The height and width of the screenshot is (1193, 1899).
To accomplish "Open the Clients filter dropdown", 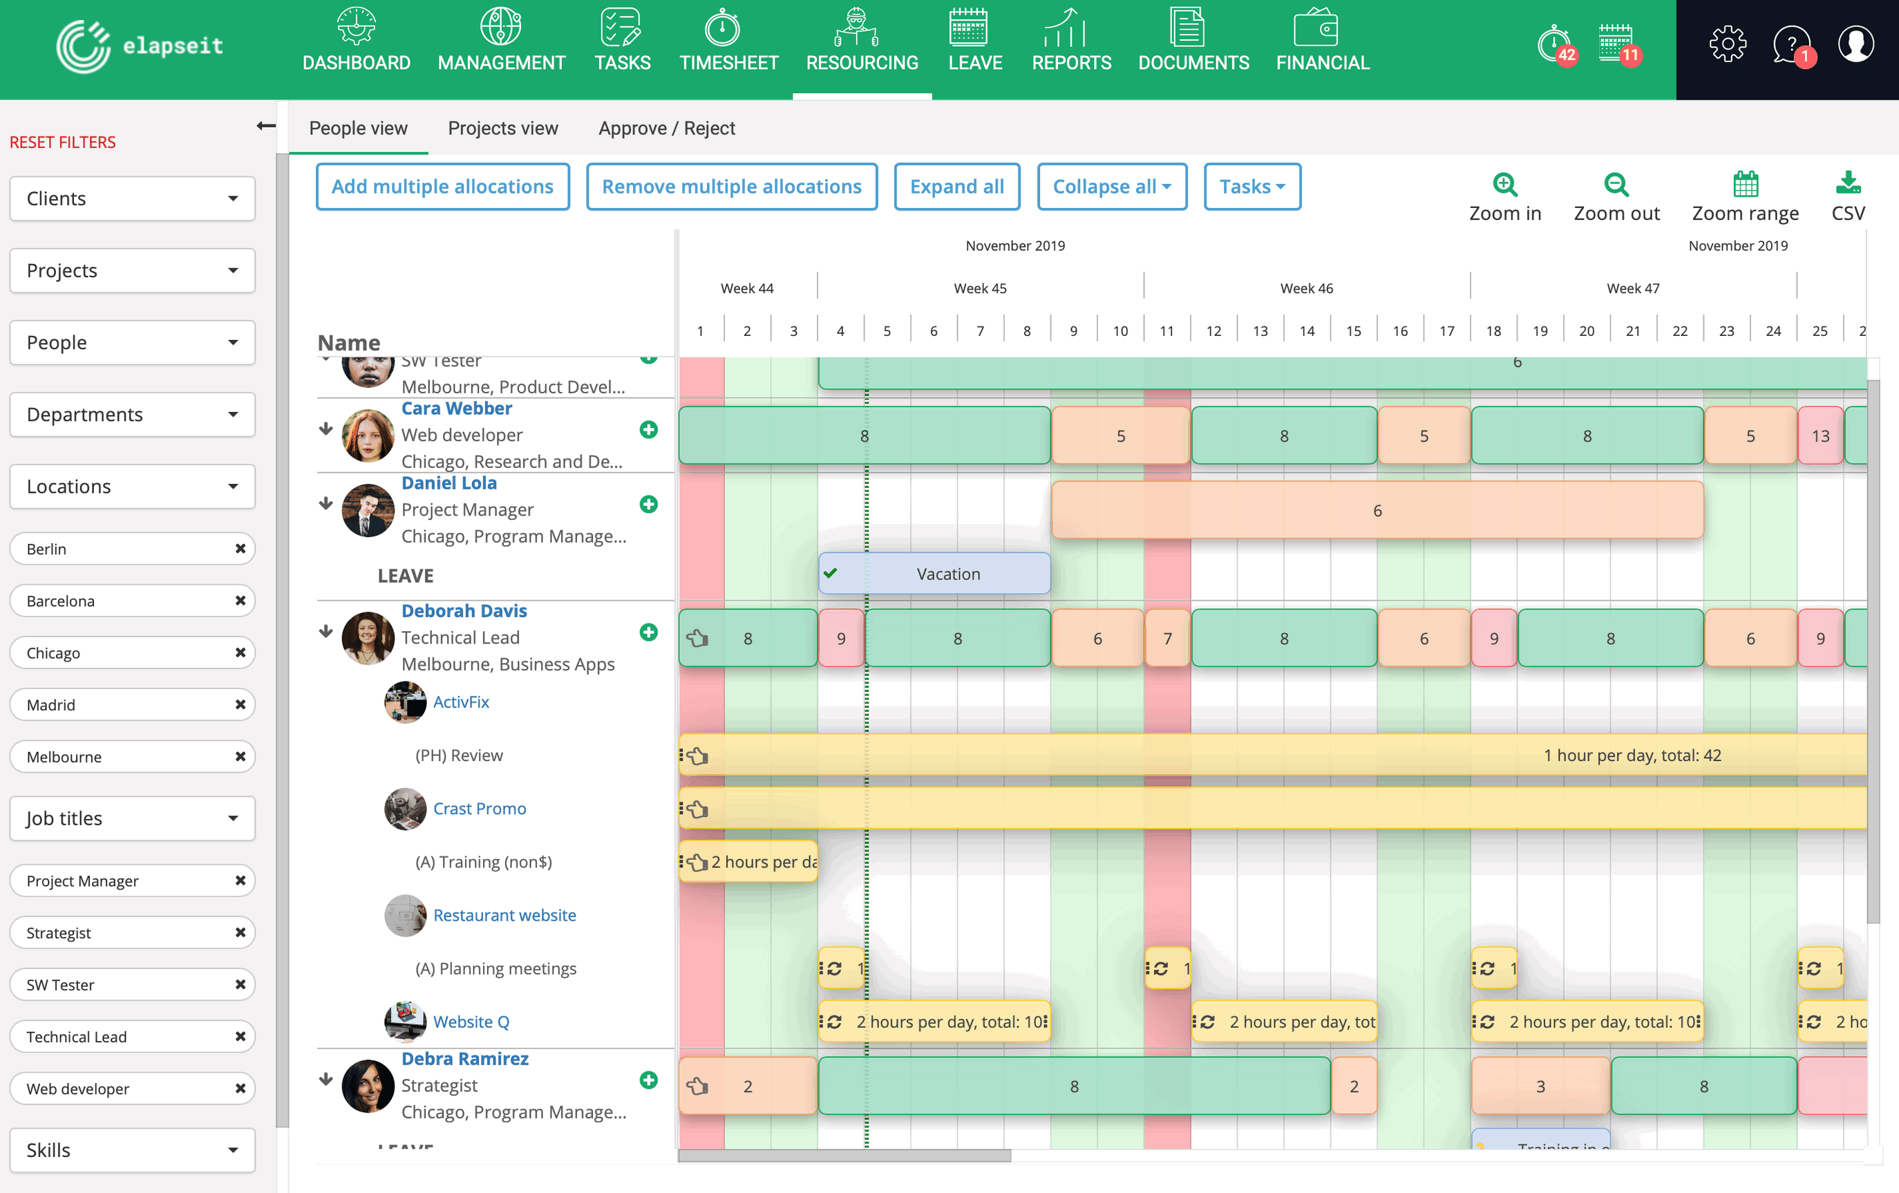I will pyautogui.click(x=133, y=199).
